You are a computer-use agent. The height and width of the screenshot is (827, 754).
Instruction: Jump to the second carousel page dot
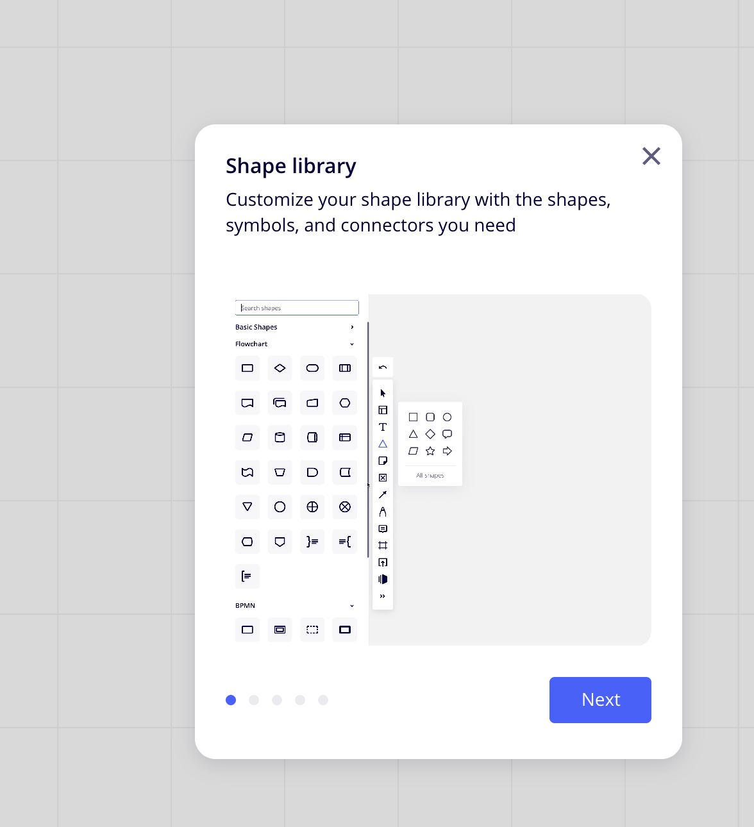254,700
